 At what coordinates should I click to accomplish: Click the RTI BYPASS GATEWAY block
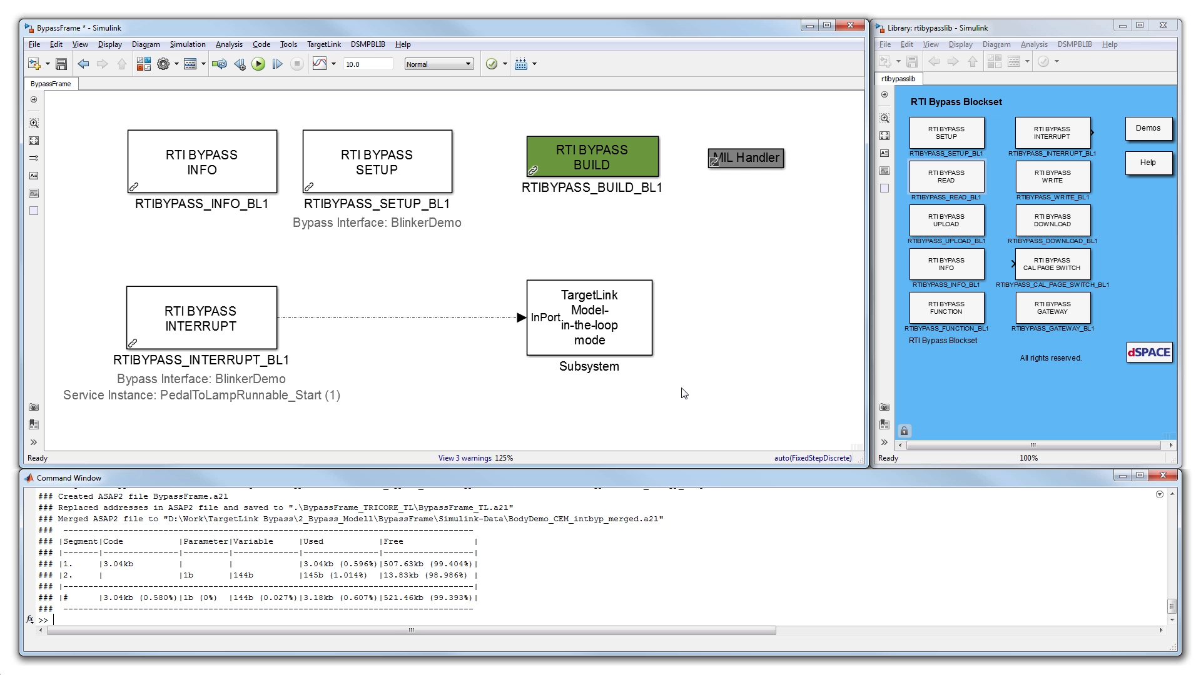1052,307
